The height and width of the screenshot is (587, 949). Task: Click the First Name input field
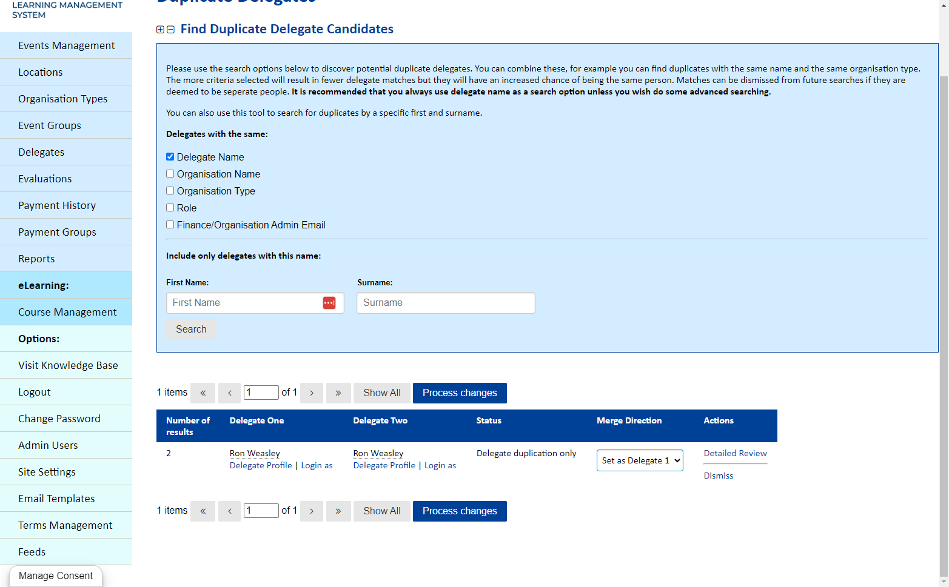(x=255, y=303)
